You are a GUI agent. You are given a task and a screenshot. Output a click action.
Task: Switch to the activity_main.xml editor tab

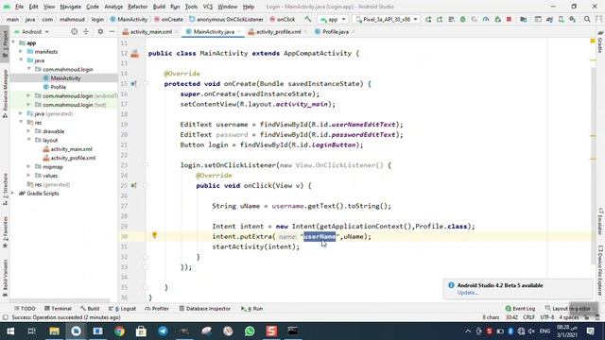coord(150,31)
